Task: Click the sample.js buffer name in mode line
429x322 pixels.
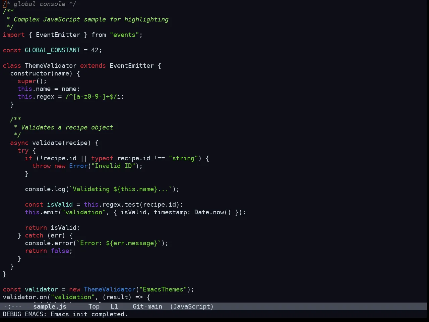Action: click(x=50, y=307)
